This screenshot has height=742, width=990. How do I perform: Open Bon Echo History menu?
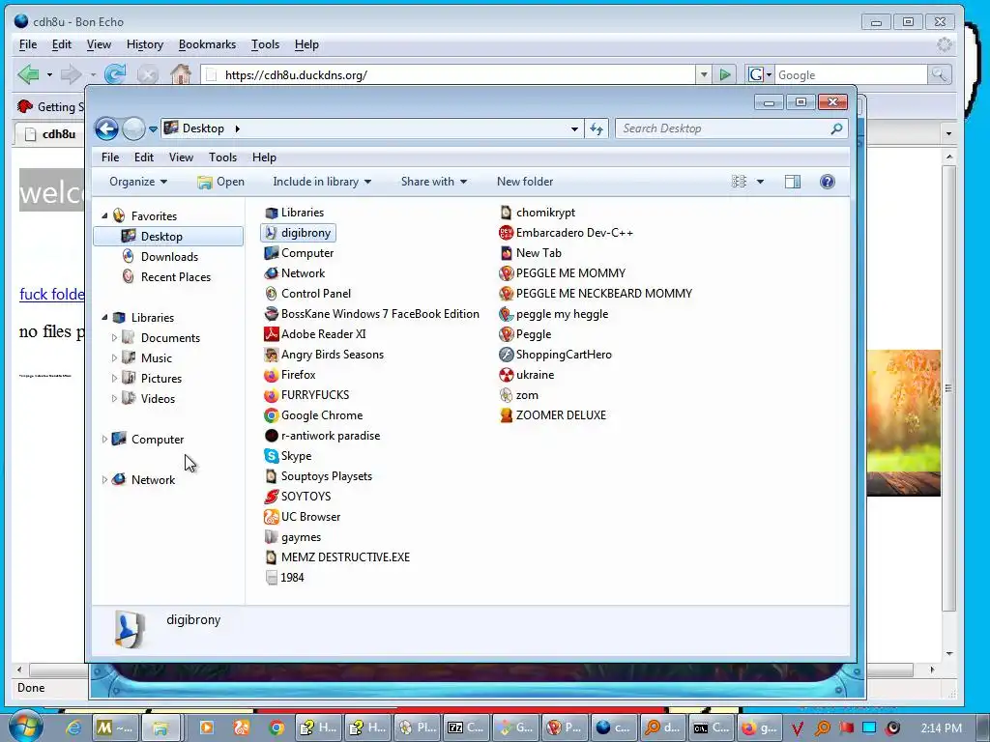(145, 44)
